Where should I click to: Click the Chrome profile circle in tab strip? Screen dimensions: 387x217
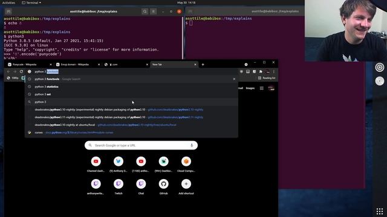coord(246,64)
